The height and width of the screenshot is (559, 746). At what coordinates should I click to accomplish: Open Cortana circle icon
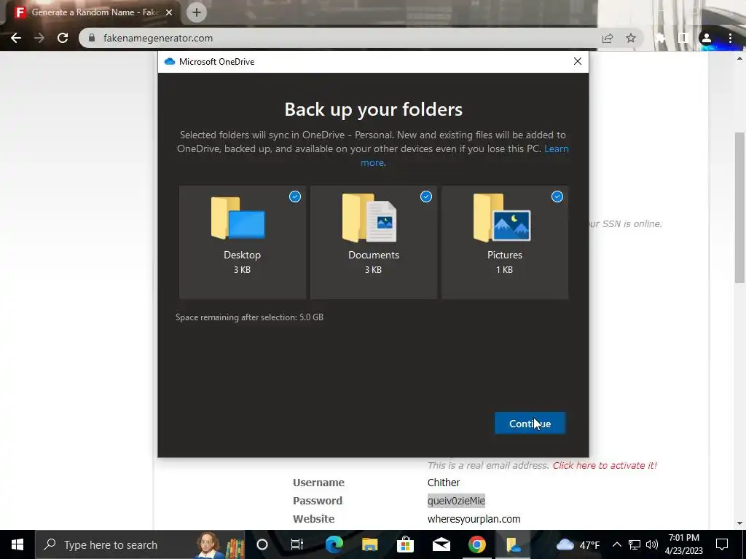tap(262, 544)
